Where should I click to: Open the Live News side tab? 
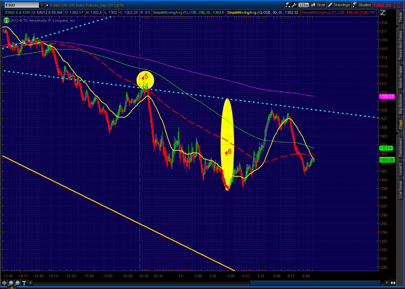tap(401, 190)
